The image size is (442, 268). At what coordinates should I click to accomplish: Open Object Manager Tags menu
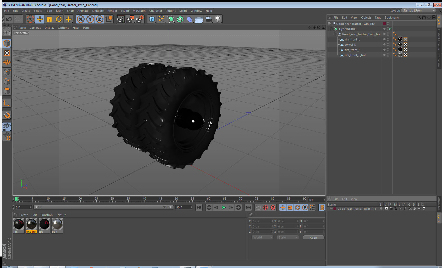(x=378, y=18)
